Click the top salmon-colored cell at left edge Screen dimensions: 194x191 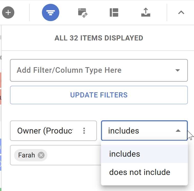pos(1,80)
